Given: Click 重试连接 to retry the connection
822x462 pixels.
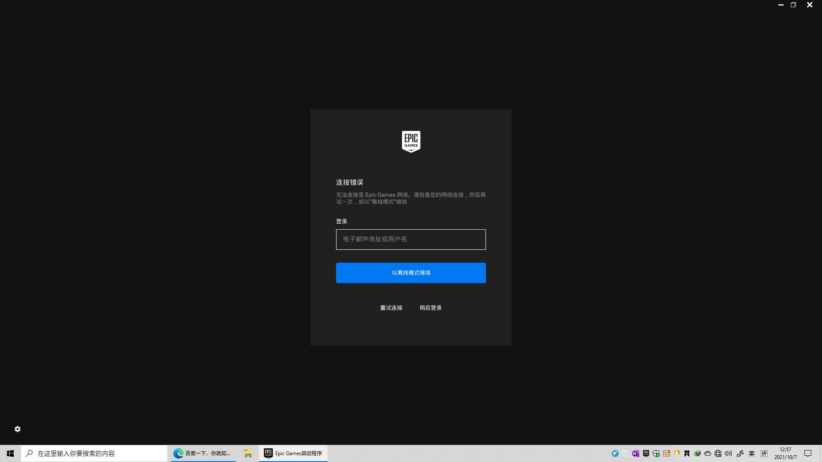Looking at the screenshot, I should [391, 308].
